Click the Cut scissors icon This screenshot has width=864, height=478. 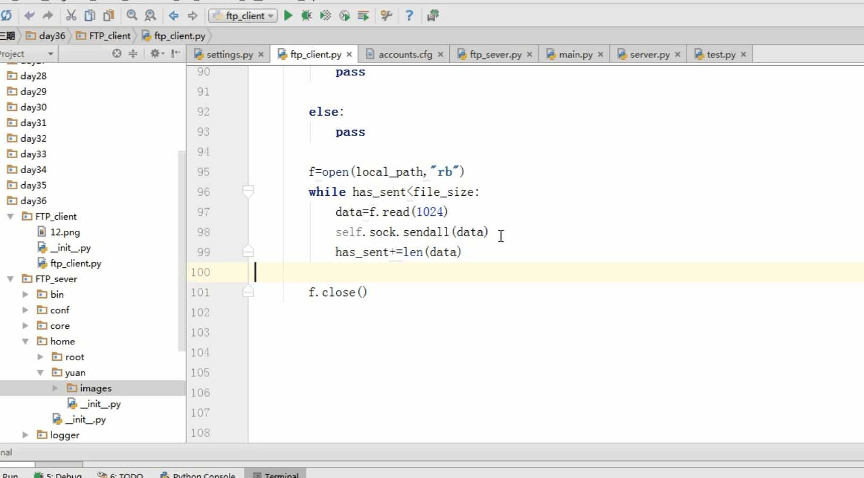[71, 15]
